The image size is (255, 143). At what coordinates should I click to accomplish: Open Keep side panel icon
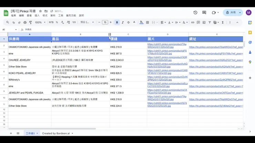click(250, 33)
